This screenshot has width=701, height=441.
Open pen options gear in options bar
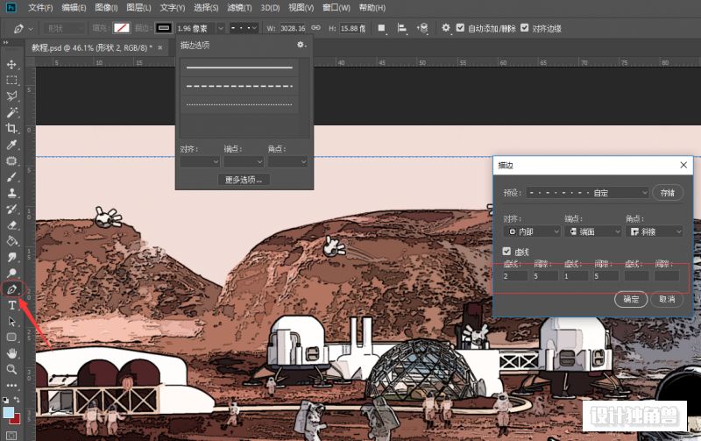tap(446, 28)
